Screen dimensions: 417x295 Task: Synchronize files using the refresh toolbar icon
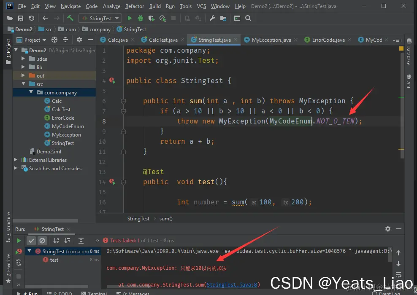(32, 18)
